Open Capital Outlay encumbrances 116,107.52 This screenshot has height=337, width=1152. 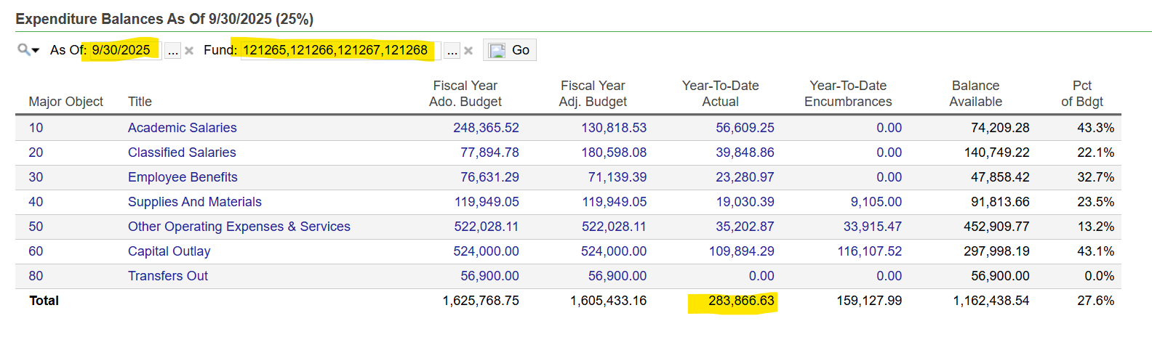(869, 251)
